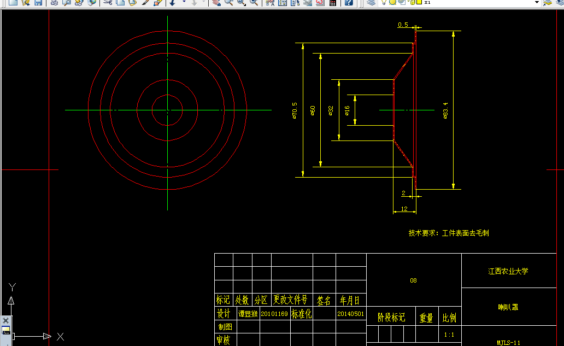Select the ⌀16 dimension text

coord(347,110)
